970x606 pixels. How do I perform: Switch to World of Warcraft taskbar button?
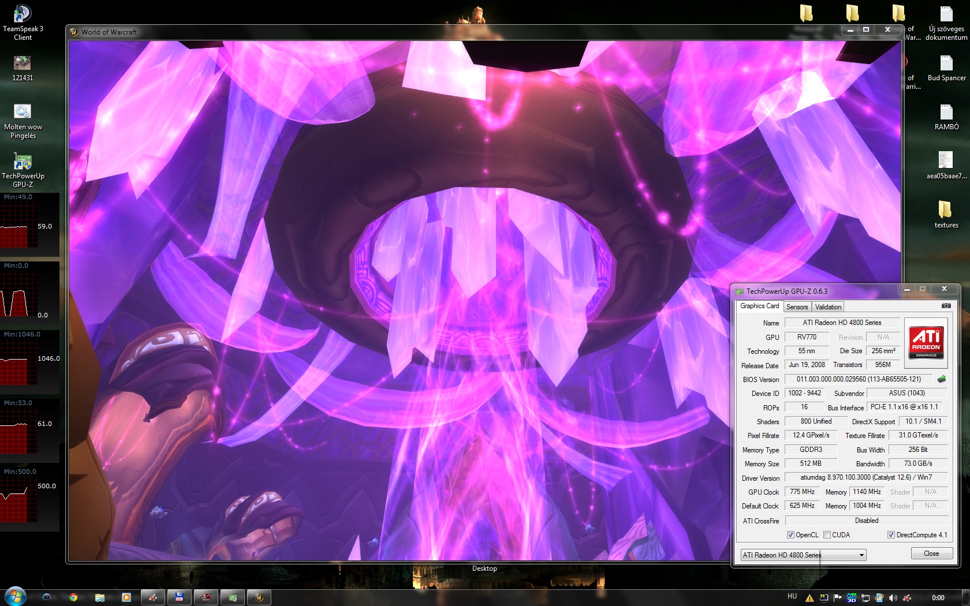(x=259, y=597)
